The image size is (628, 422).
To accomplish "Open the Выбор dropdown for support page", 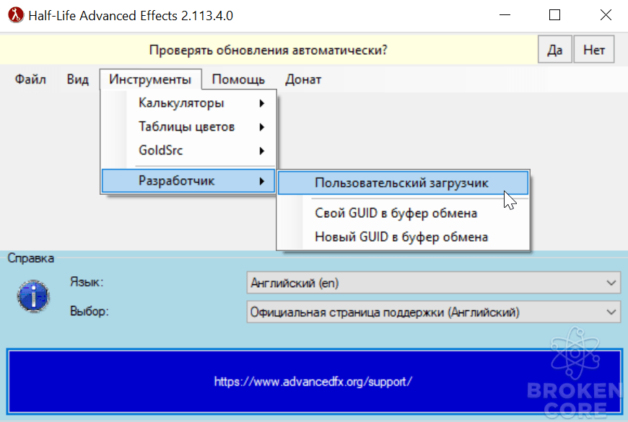I will [433, 312].
